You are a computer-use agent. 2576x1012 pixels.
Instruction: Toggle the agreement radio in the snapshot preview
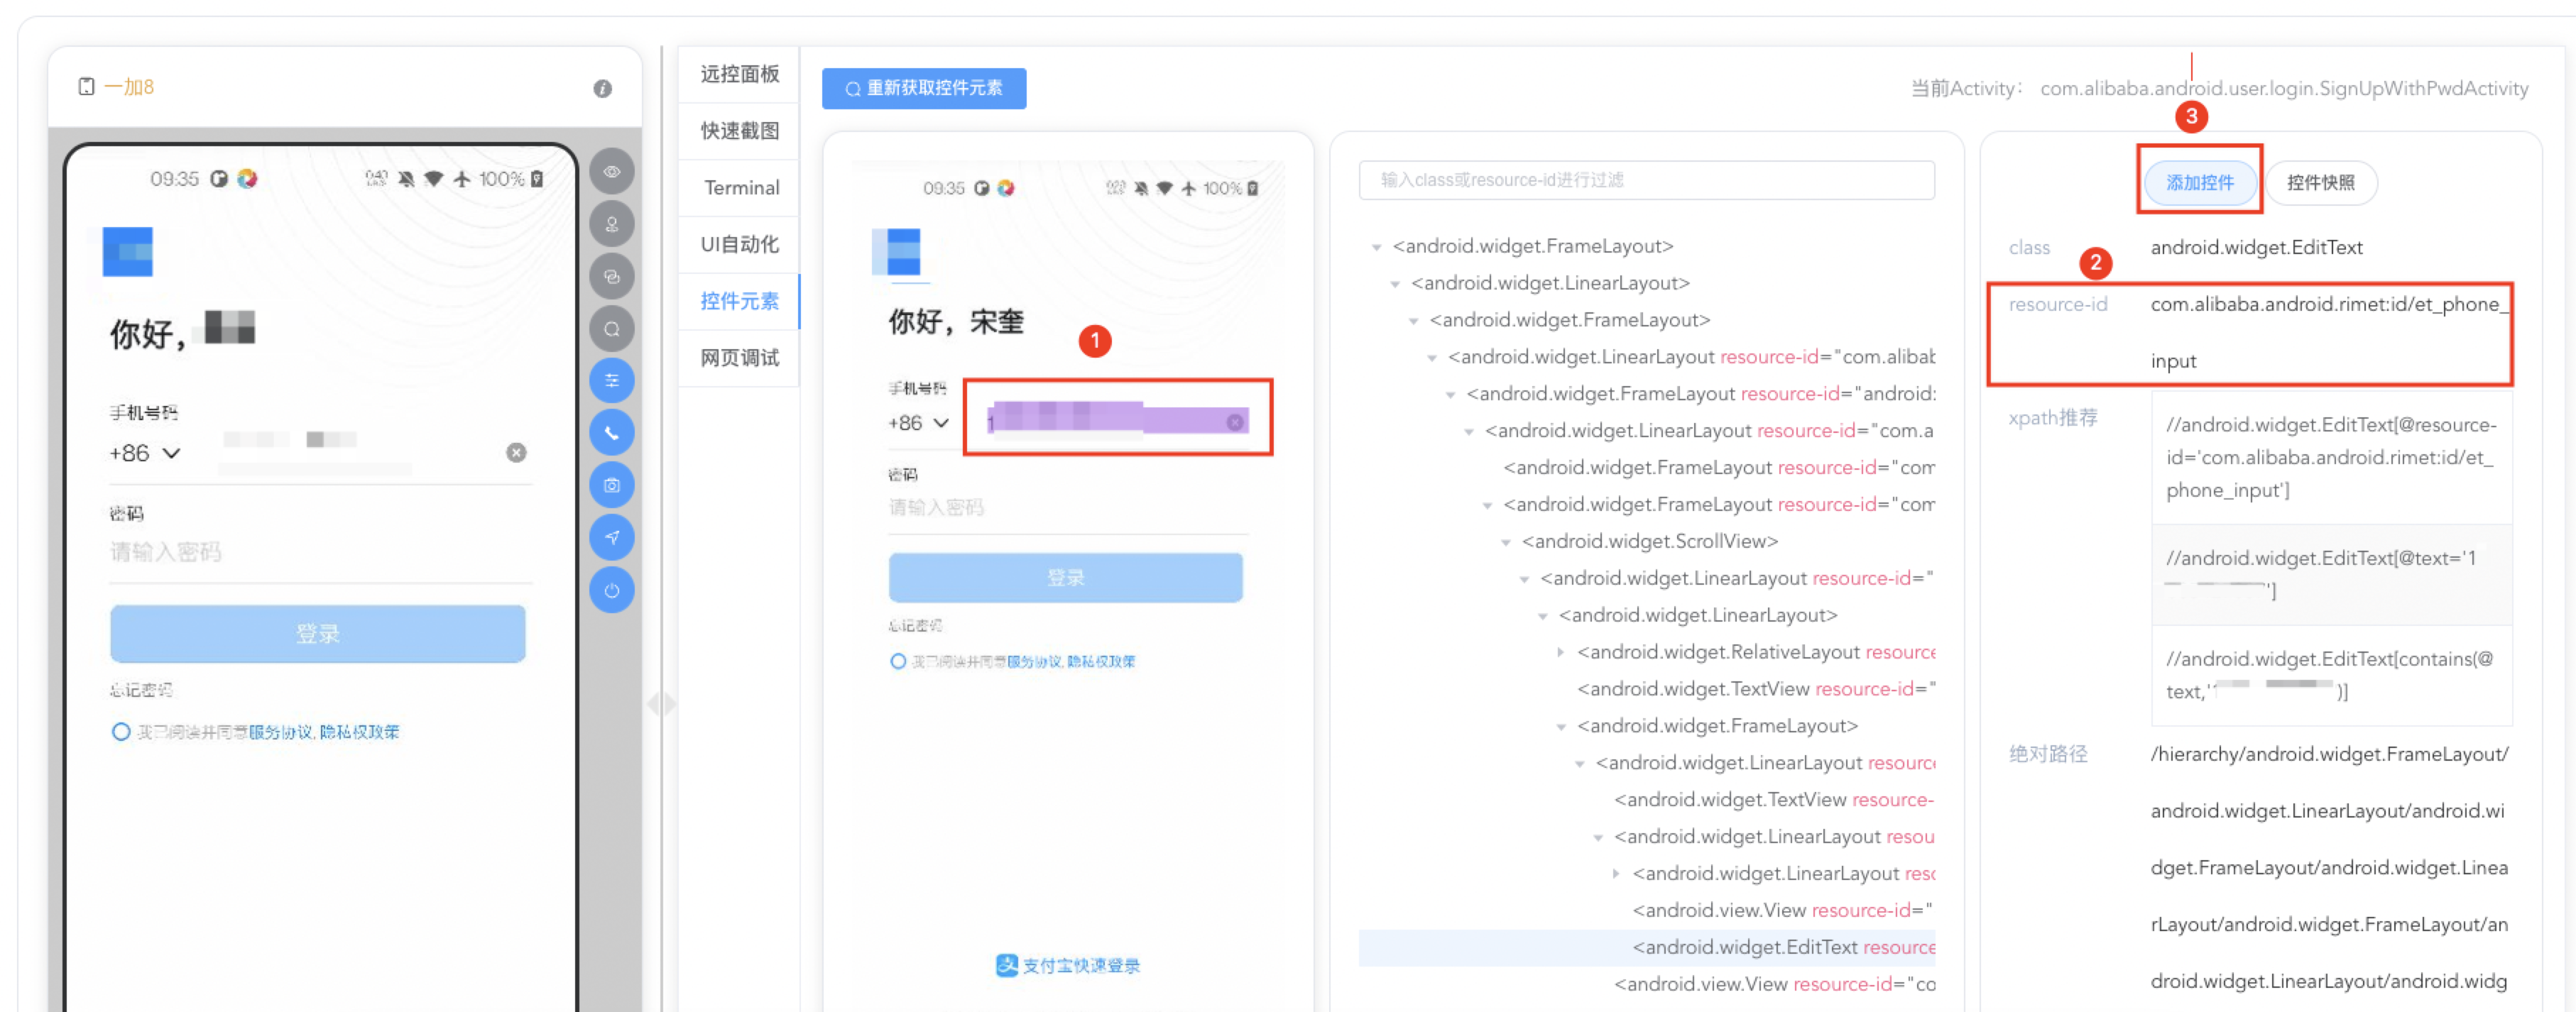[897, 661]
